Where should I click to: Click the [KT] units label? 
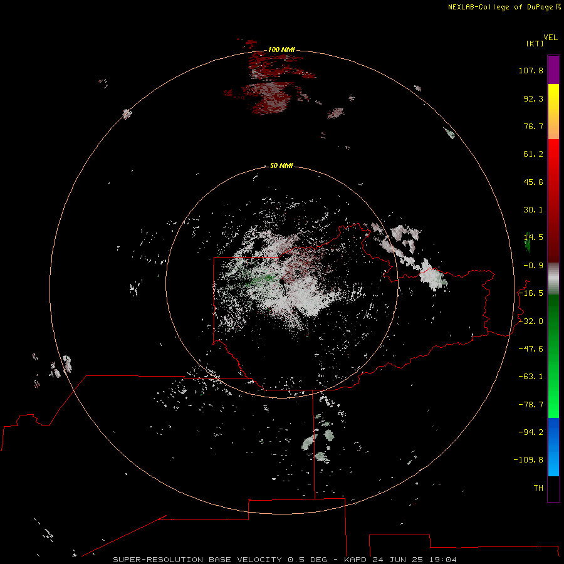(535, 43)
